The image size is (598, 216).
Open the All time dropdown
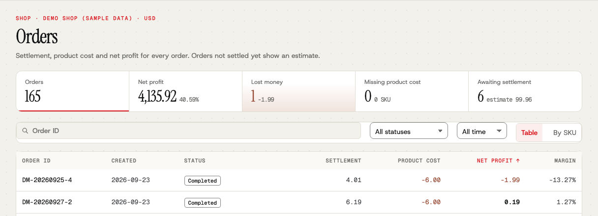pos(481,131)
